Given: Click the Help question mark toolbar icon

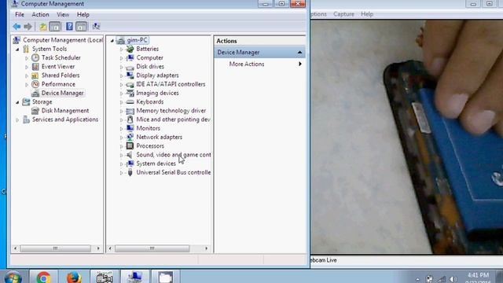Looking at the screenshot, I should (69, 26).
